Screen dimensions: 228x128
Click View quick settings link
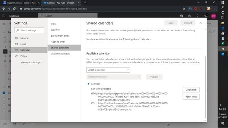click(x=31, y=63)
